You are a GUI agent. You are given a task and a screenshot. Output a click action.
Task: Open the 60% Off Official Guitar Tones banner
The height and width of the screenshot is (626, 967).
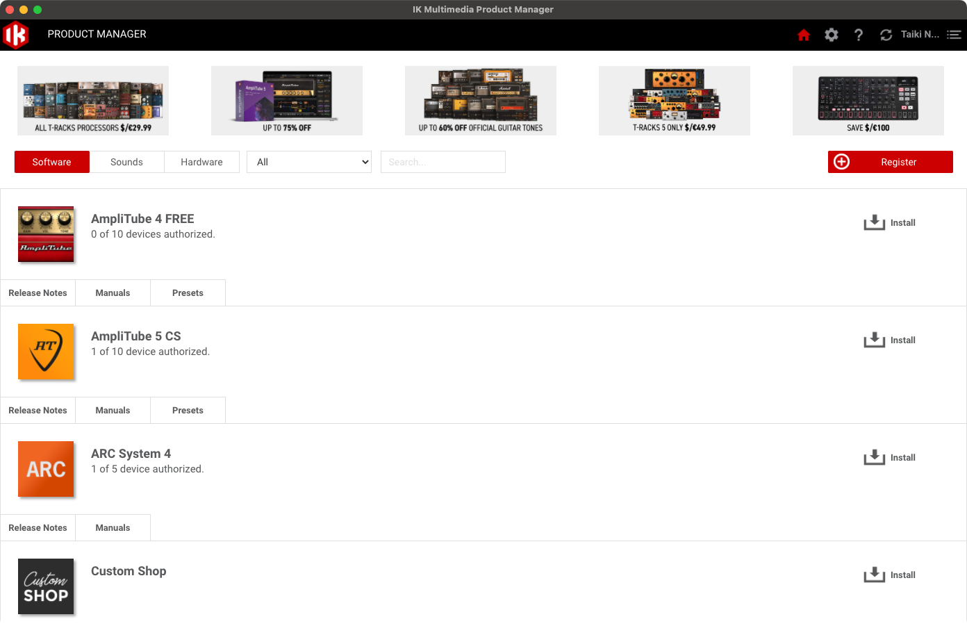click(x=481, y=101)
